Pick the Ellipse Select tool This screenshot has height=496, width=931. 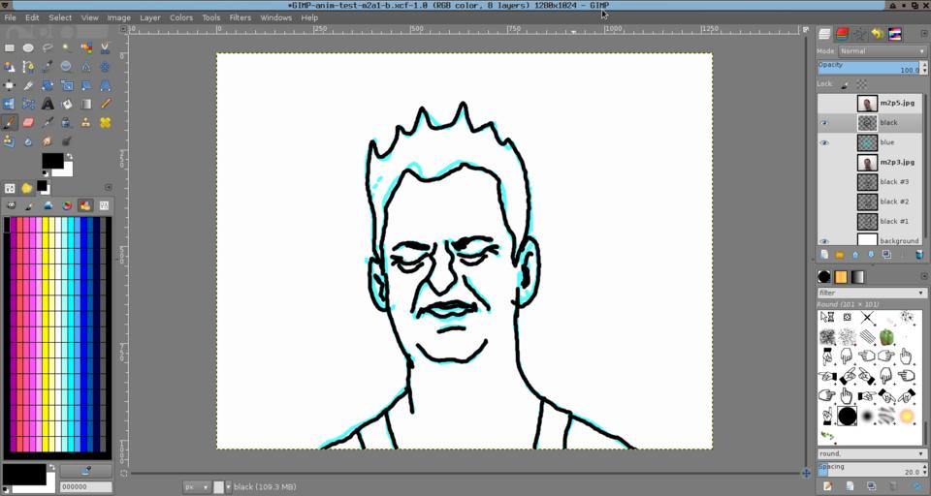click(x=28, y=47)
